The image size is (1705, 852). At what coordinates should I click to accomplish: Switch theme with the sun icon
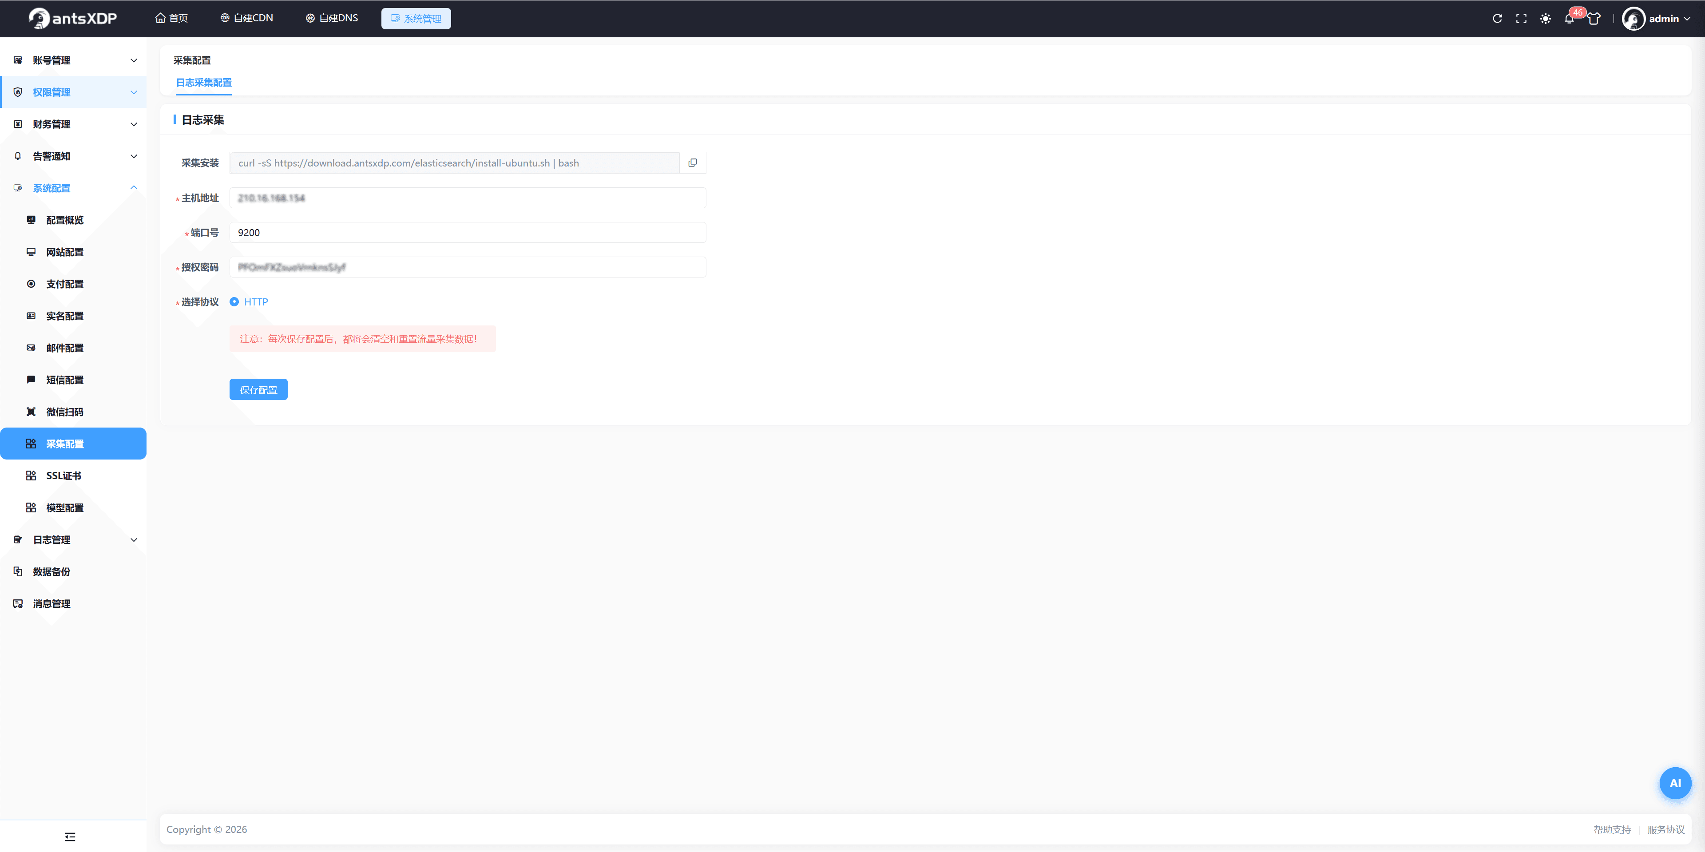pyautogui.click(x=1545, y=19)
